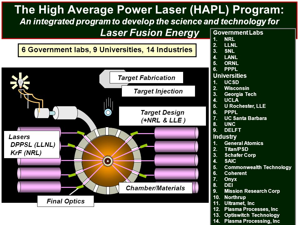Click the 'Target Injection' label box
This screenshot has height=225, width=300.
click(x=158, y=91)
